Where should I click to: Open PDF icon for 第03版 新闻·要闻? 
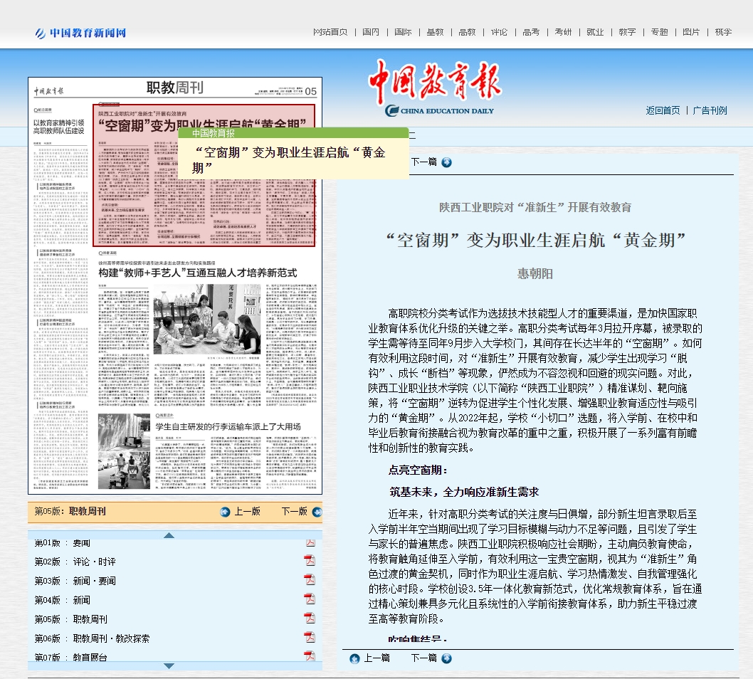point(310,580)
